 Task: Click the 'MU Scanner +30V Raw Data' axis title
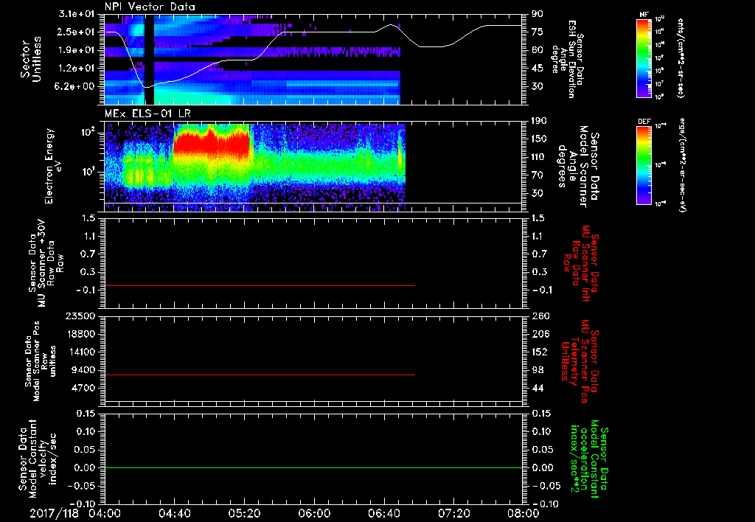[x=46, y=263]
